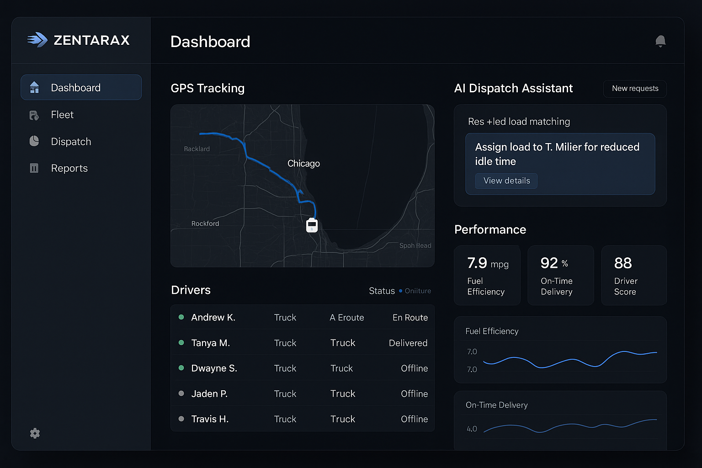Click the notification bell icon
The height and width of the screenshot is (468, 702).
660,41
